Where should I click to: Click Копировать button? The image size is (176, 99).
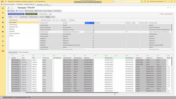click(x=63, y=20)
